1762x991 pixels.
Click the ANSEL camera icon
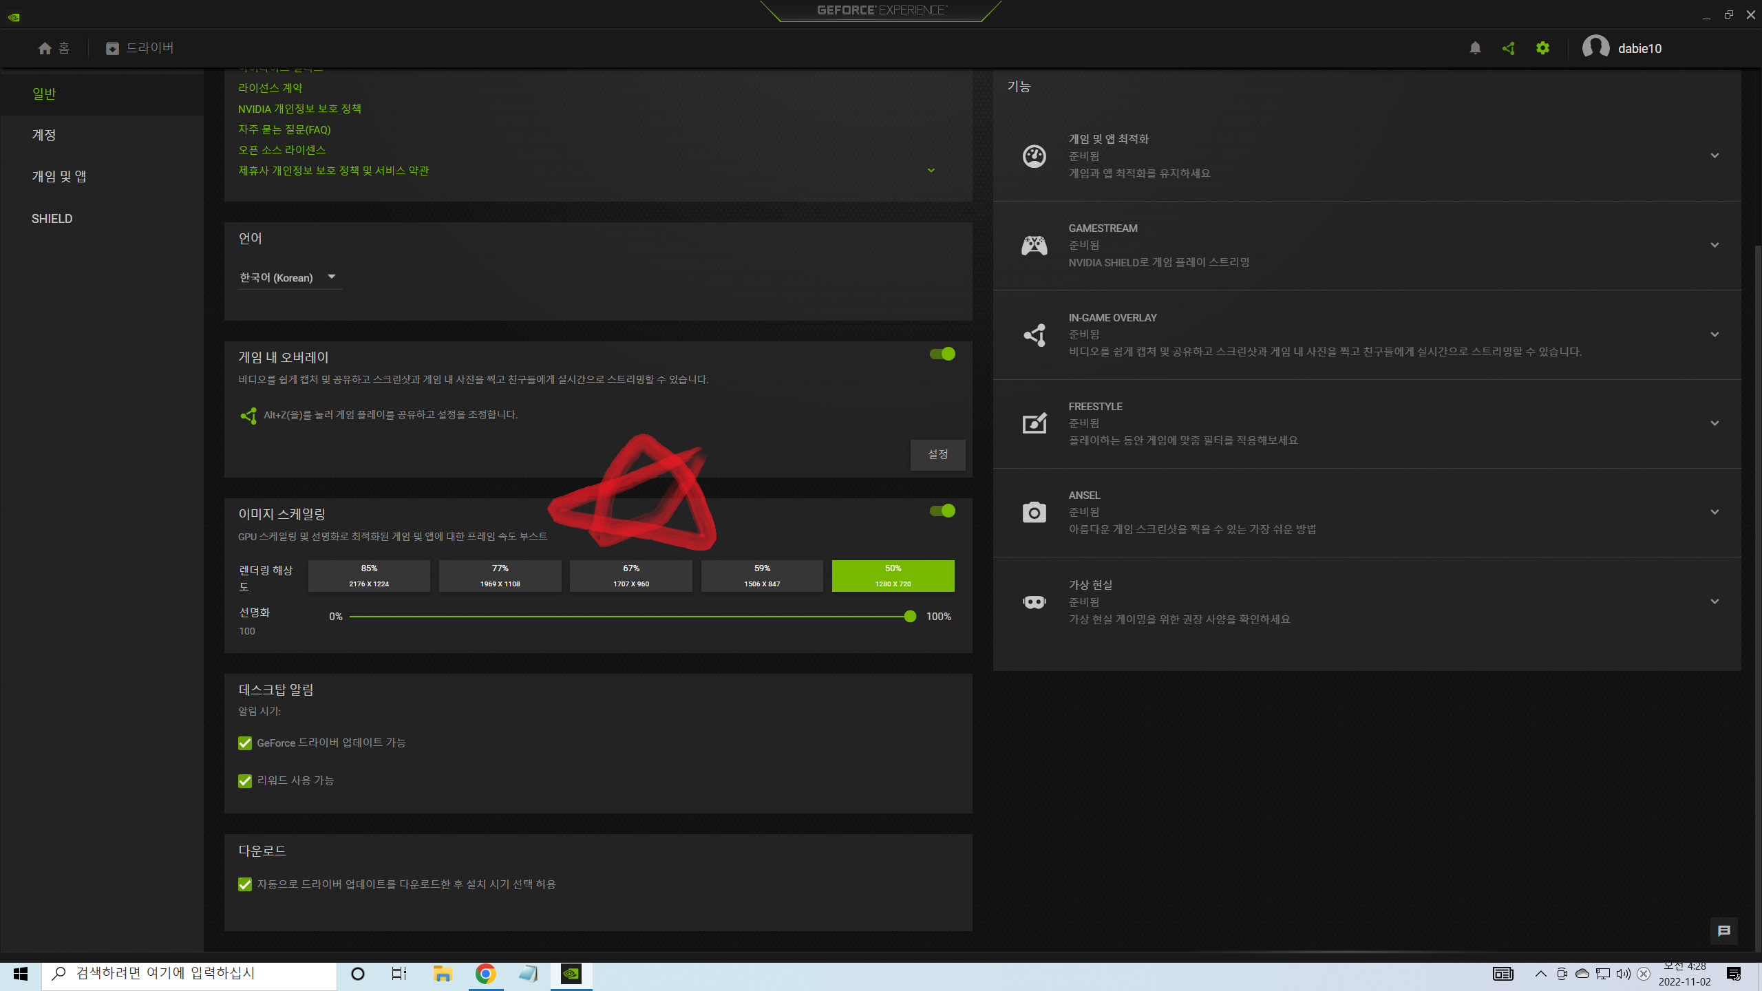coord(1034,513)
